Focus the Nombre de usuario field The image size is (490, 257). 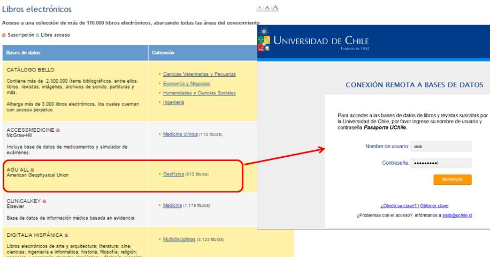click(x=441, y=146)
